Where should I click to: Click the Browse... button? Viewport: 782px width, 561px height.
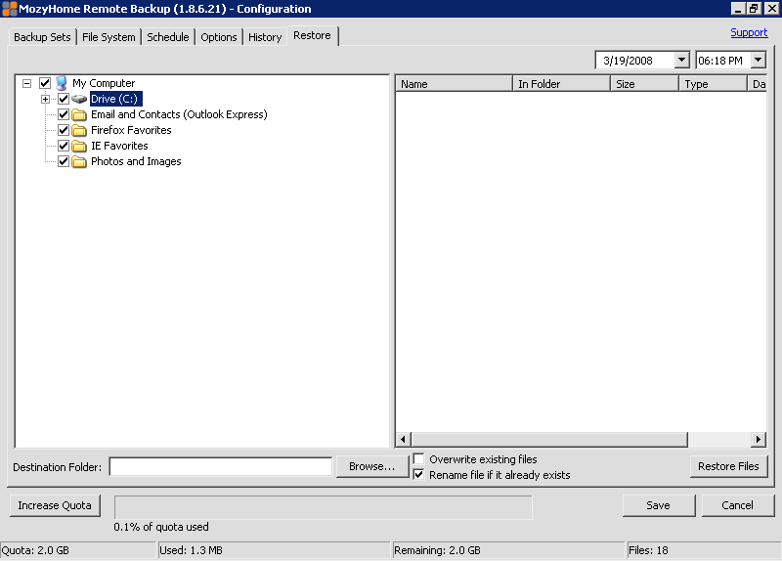372,466
